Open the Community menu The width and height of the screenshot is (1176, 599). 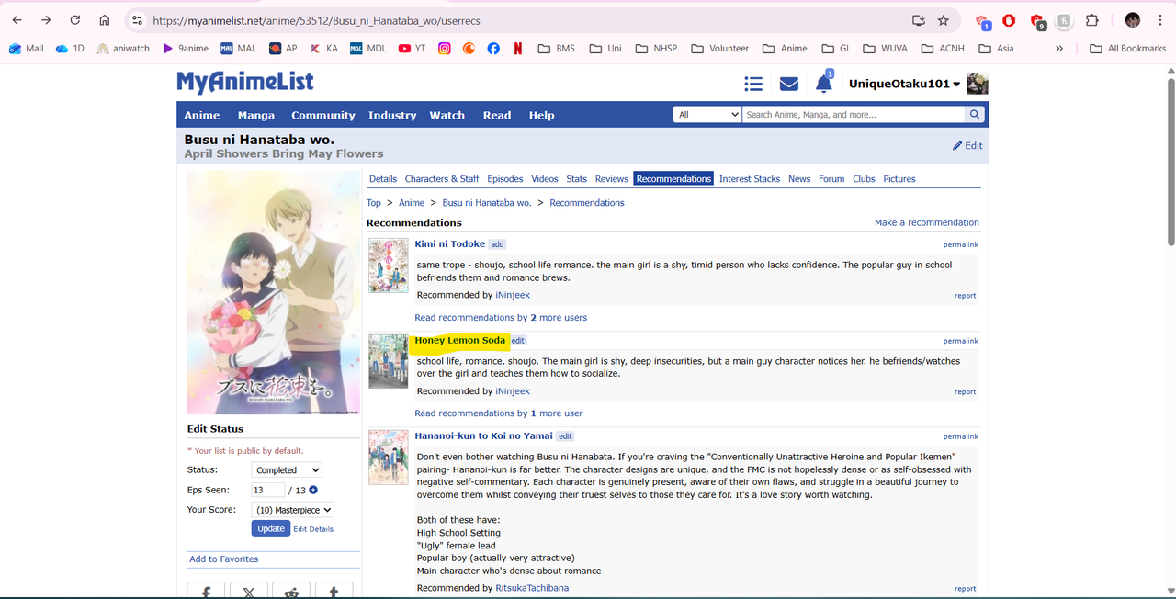coord(323,115)
